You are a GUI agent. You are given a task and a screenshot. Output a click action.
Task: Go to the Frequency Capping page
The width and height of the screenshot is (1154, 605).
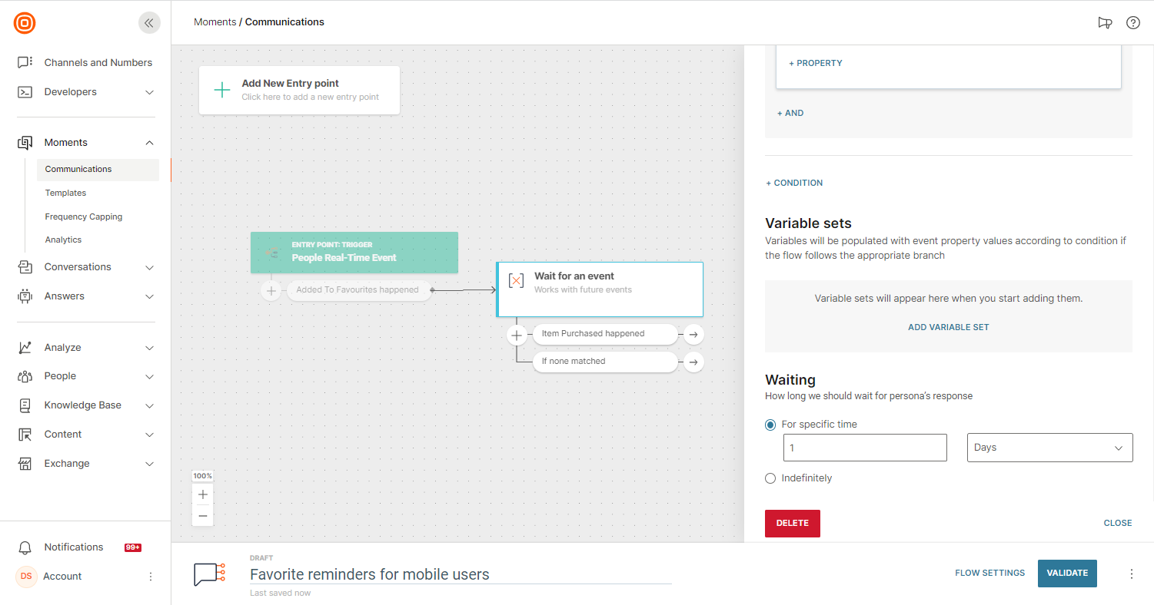[83, 217]
